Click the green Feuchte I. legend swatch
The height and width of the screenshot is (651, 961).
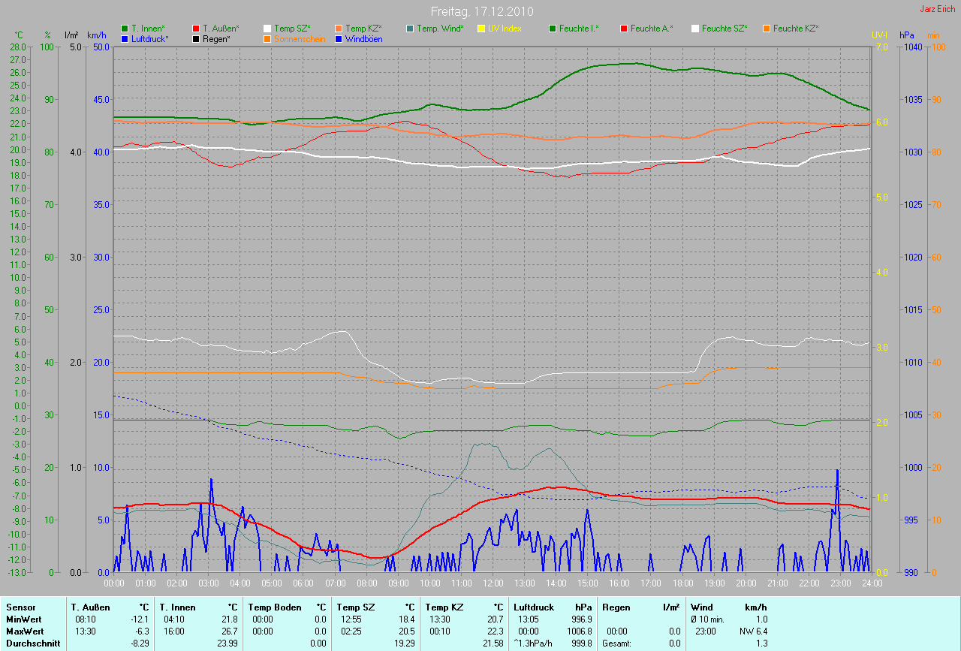[x=552, y=29]
